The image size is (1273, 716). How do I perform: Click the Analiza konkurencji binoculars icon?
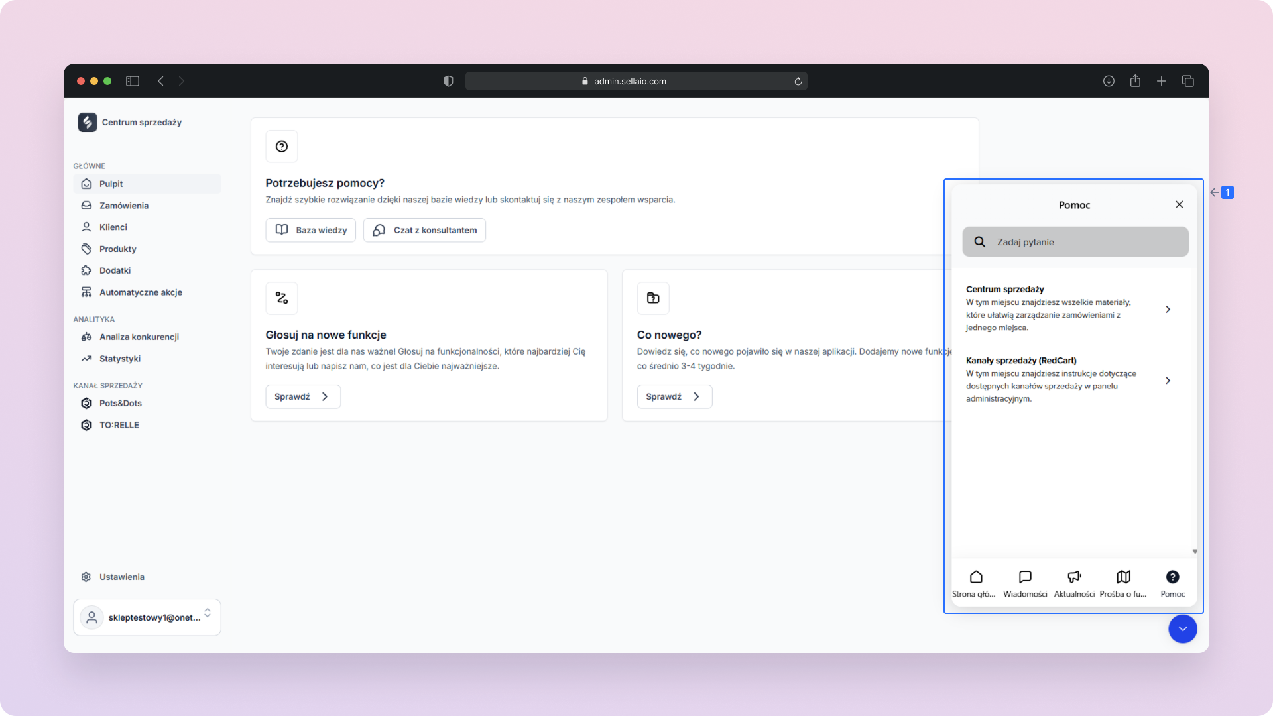(x=86, y=337)
